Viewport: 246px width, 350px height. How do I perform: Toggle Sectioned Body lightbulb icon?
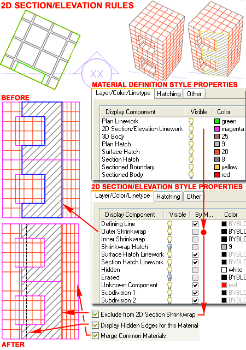191,175
